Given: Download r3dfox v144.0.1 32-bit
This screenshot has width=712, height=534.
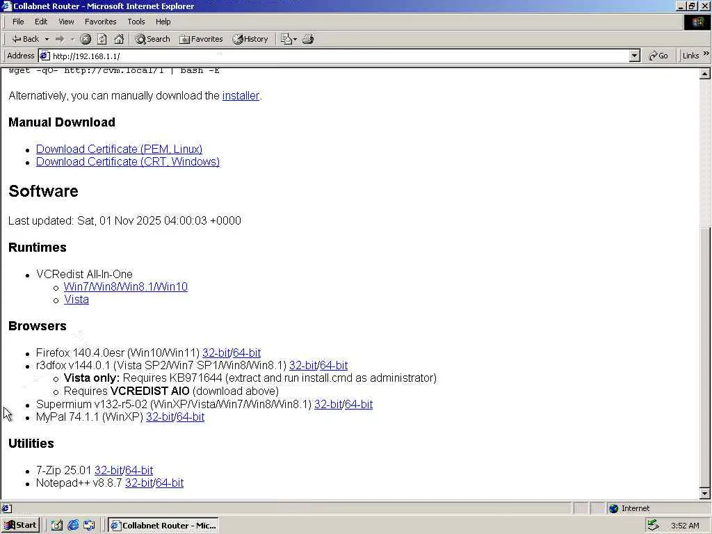Looking at the screenshot, I should pyautogui.click(x=303, y=366).
